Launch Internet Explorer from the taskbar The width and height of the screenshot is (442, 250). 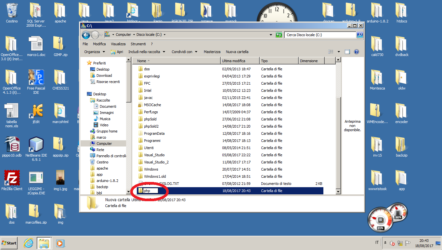[x=29, y=243]
